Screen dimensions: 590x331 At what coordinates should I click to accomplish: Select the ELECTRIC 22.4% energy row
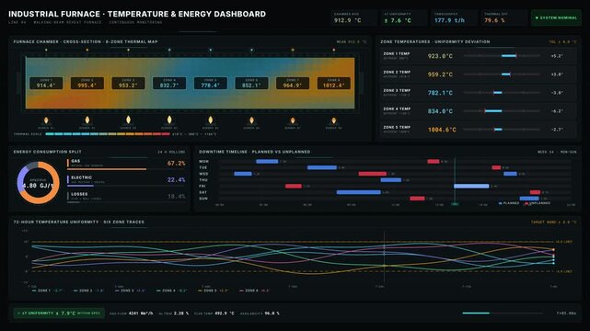click(x=126, y=180)
